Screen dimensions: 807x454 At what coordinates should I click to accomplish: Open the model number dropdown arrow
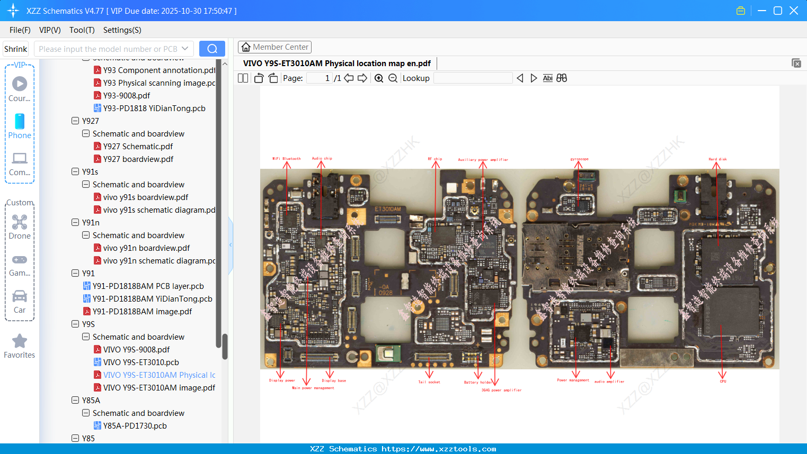click(x=185, y=49)
